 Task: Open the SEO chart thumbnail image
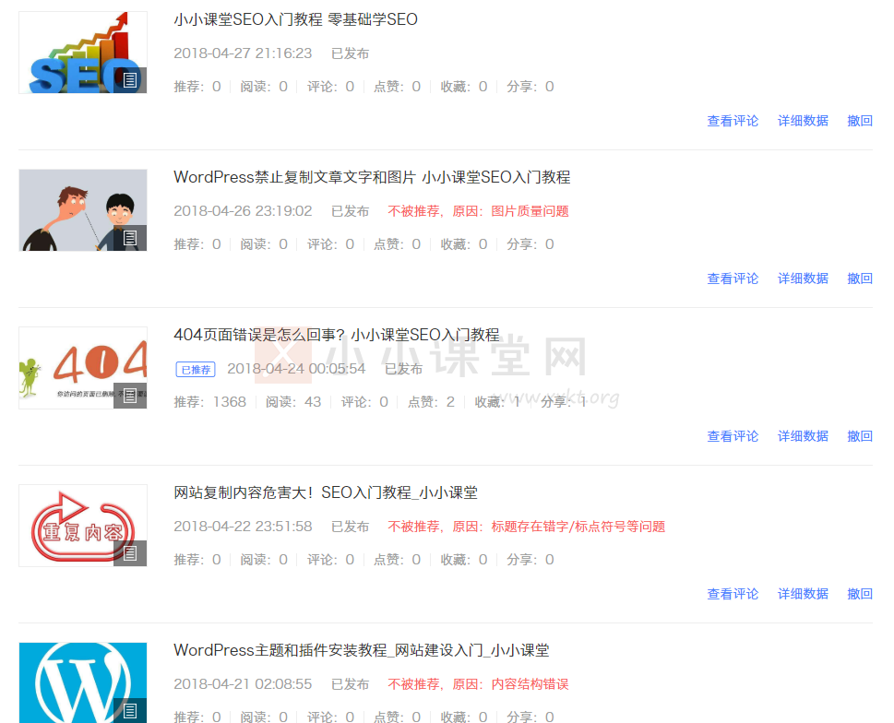click(x=83, y=53)
